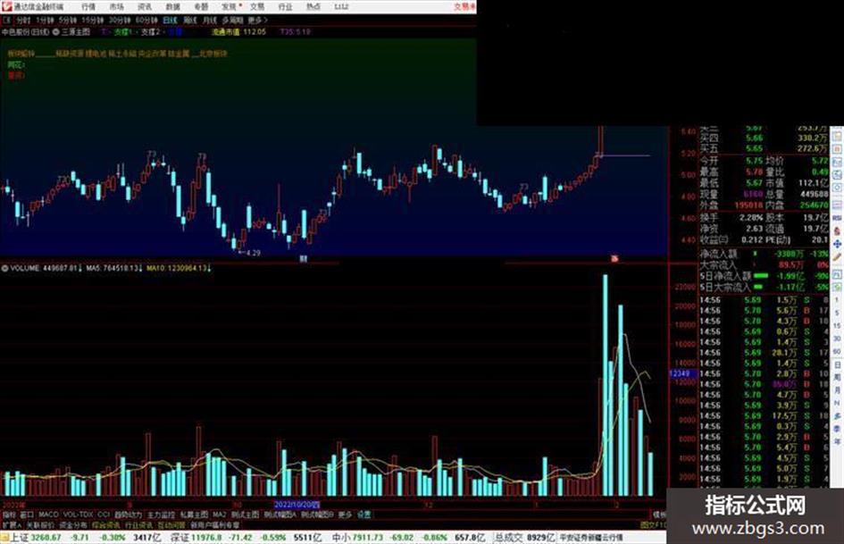The height and width of the screenshot is (544, 844).
Task: Select the 15-minute shortcut in right sidebar
Action: click(x=837, y=326)
